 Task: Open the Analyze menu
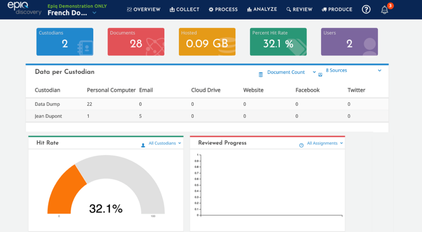(x=262, y=9)
